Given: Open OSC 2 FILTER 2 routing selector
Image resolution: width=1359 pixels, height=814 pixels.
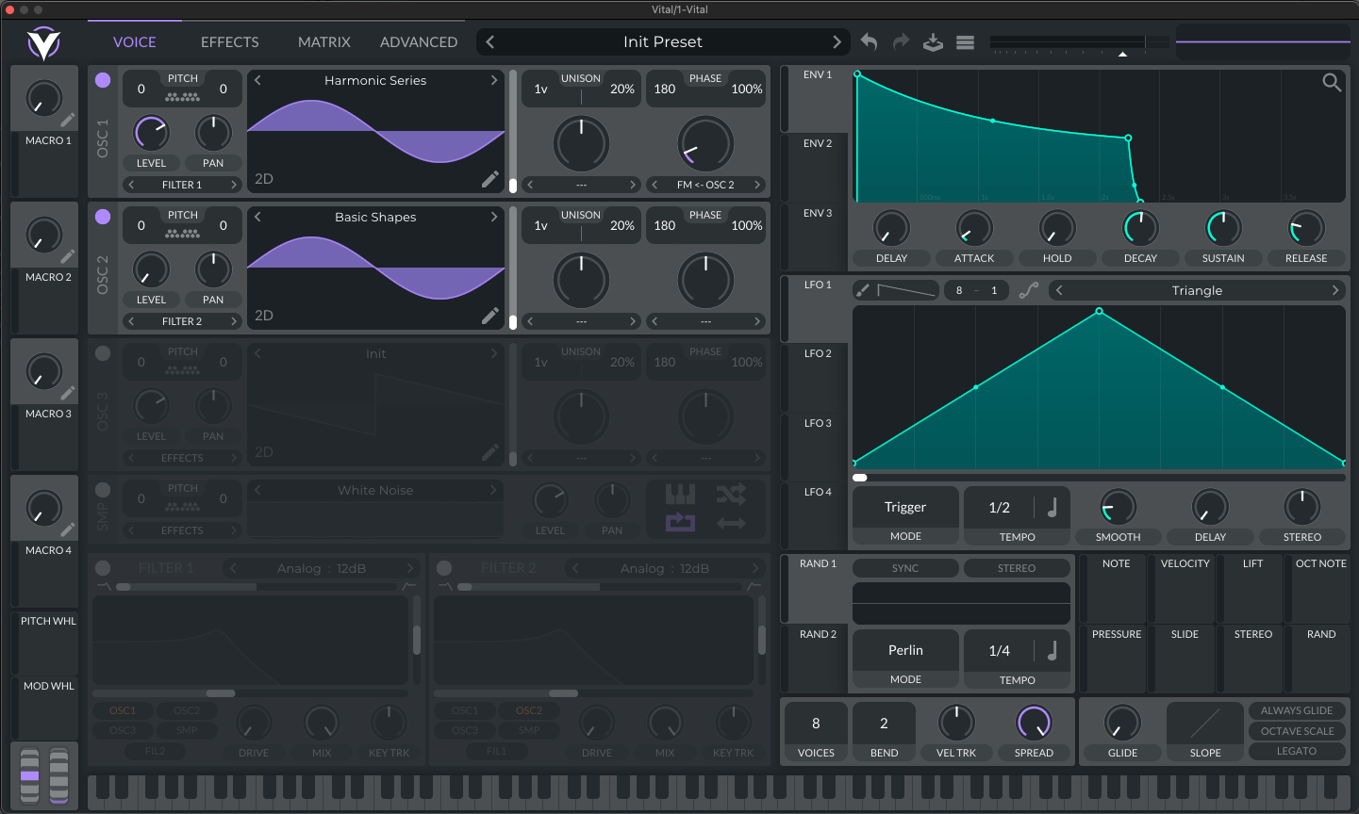Looking at the screenshot, I should point(182,321).
